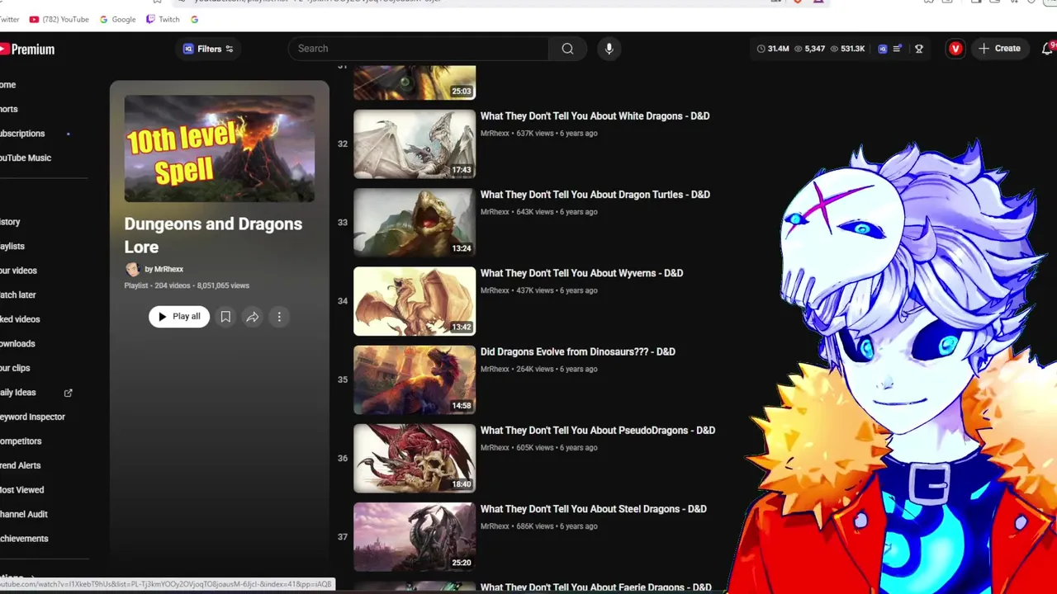The height and width of the screenshot is (594, 1057).
Task: Open YouTube Music in the sidebar
Action: 26,158
